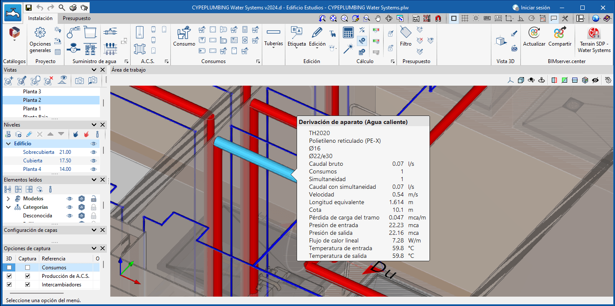Screen dimensions: 615x306
Task: Toggle visibility eye for Sobrecubierta level
Action: click(94, 152)
